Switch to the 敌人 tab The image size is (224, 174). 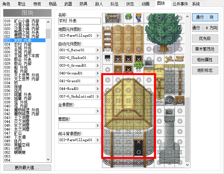coord(99,4)
